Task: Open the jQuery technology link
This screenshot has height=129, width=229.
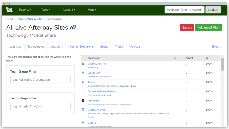Action: point(91,82)
